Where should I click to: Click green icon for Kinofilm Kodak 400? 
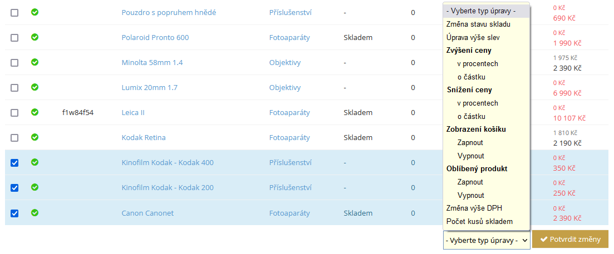[35, 162]
